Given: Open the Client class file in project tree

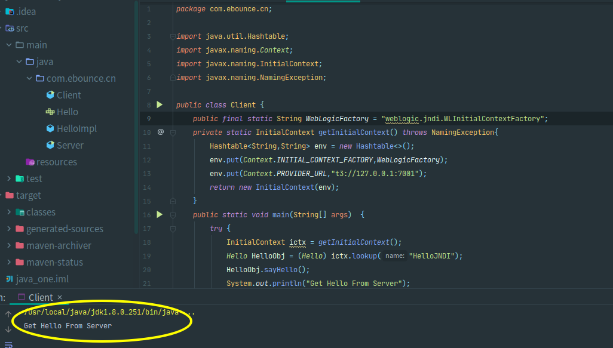Looking at the screenshot, I should (68, 95).
